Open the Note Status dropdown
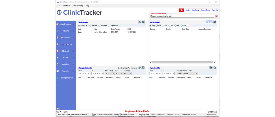The image size is (275, 117). (x=109, y=73)
